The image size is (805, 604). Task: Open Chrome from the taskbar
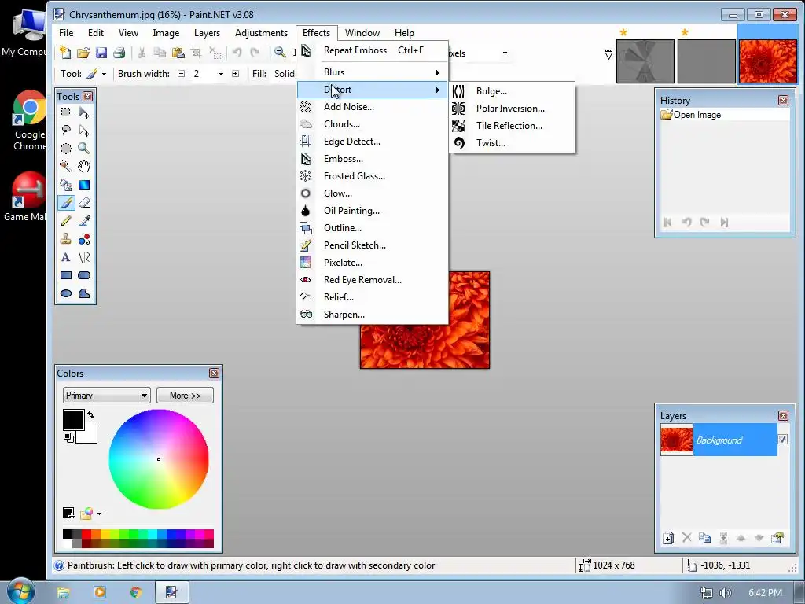[x=135, y=592]
